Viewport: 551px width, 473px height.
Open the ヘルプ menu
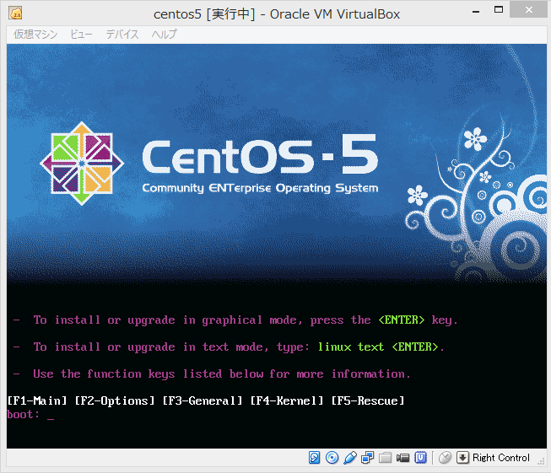click(x=165, y=35)
